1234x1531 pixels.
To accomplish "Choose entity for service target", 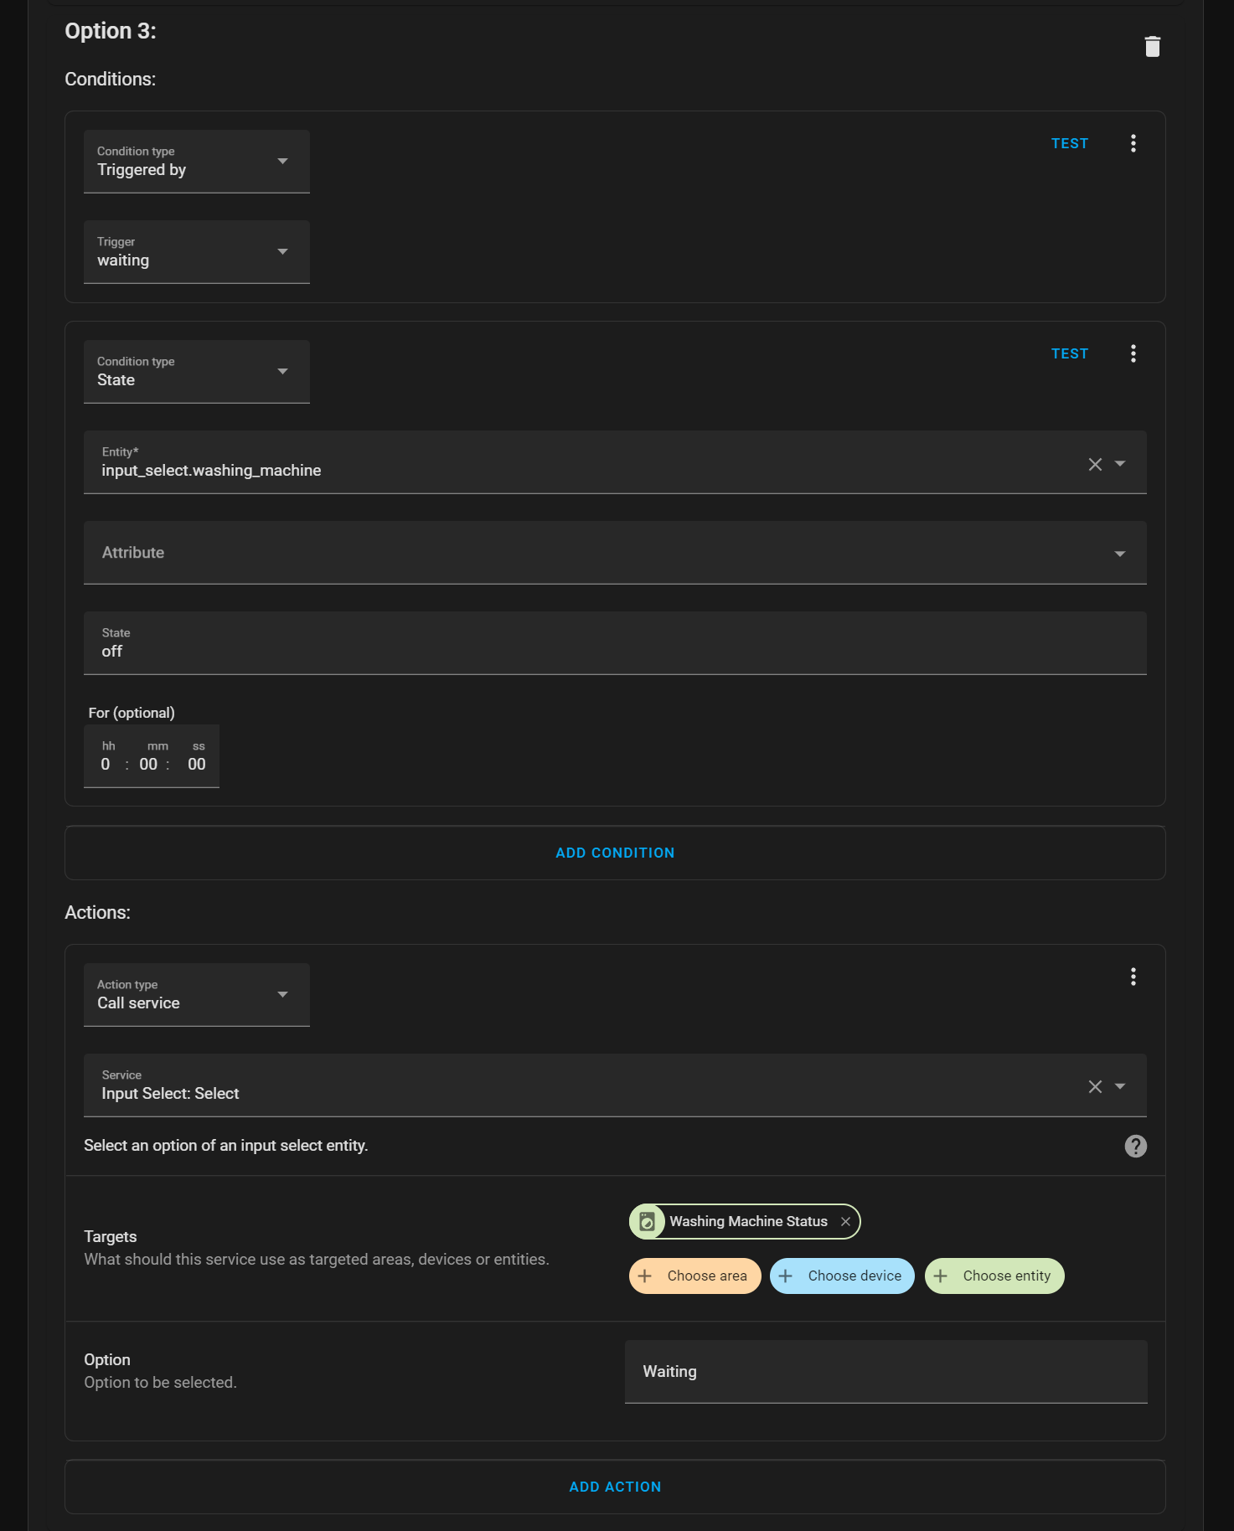I will (x=994, y=1276).
